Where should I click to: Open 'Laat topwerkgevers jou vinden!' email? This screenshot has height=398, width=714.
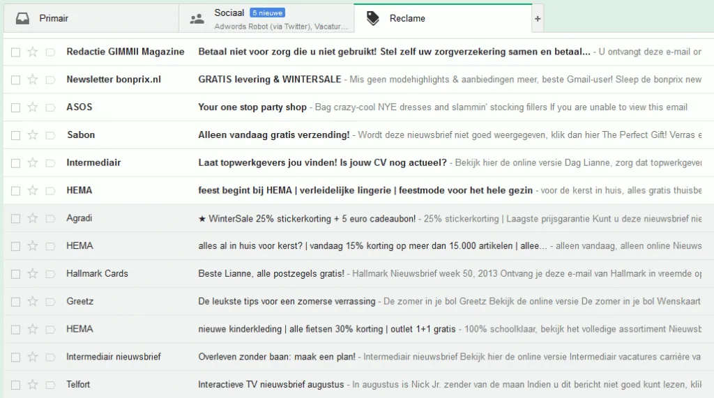tap(322, 162)
